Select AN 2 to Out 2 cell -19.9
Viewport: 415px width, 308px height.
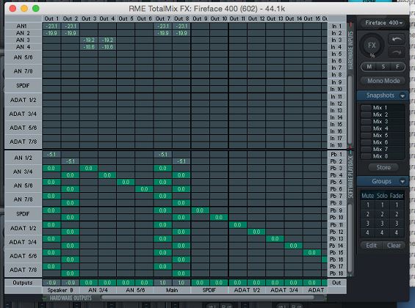click(x=70, y=33)
